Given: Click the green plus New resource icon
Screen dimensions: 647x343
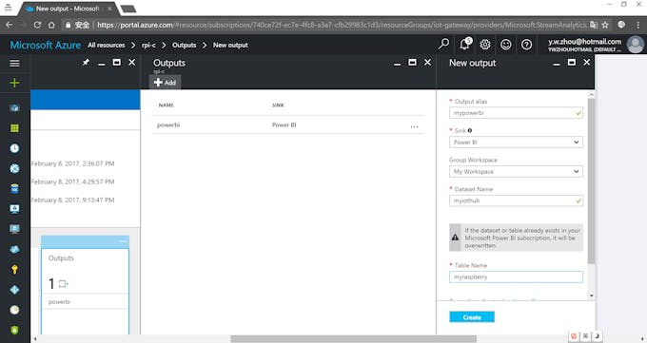Looking at the screenshot, I should (14, 83).
